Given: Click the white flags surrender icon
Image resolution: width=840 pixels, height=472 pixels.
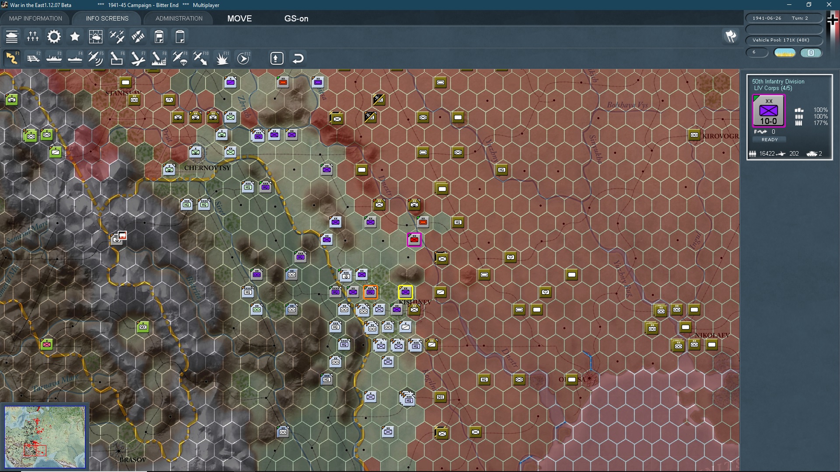Looking at the screenshot, I should [731, 36].
